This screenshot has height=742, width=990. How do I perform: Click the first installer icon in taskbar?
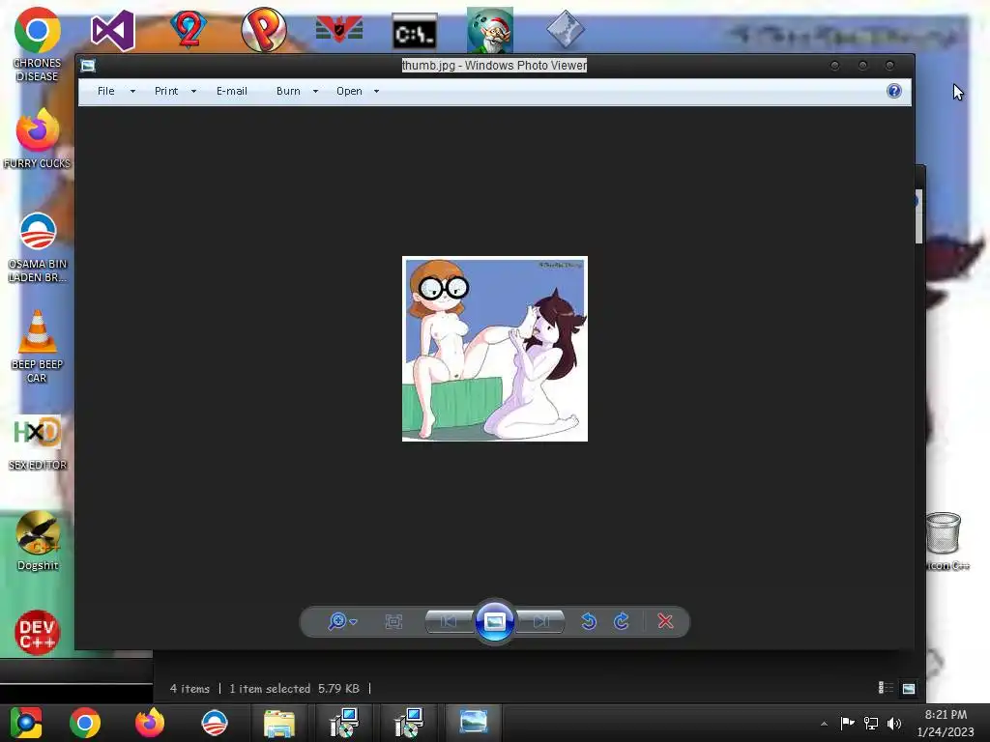pyautogui.click(x=344, y=723)
